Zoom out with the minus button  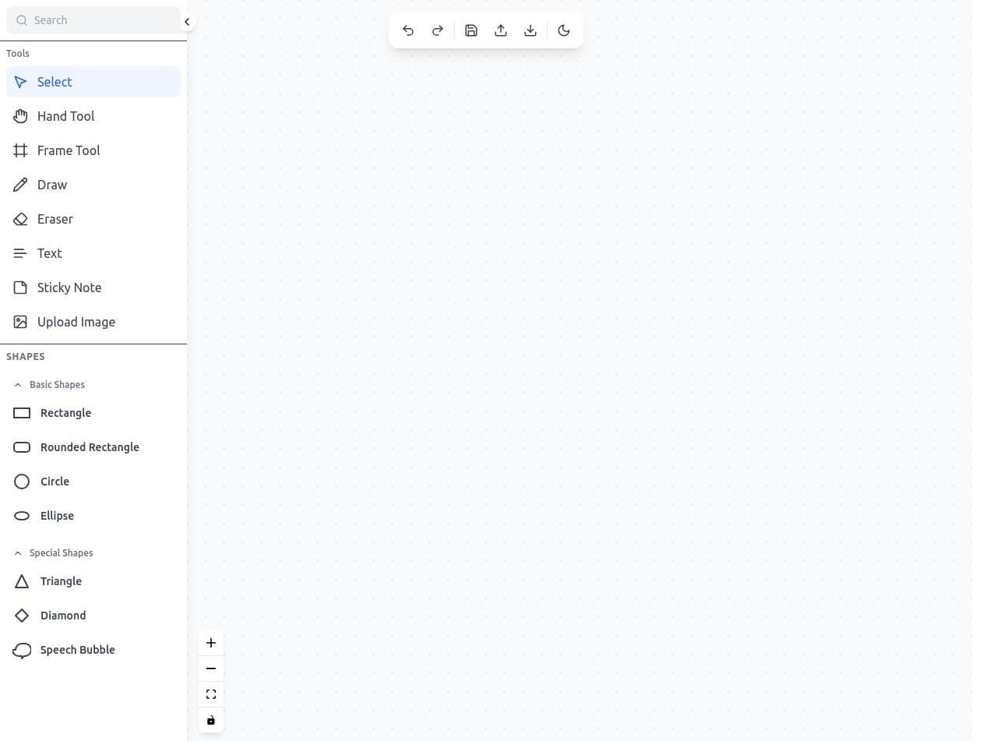click(x=211, y=669)
